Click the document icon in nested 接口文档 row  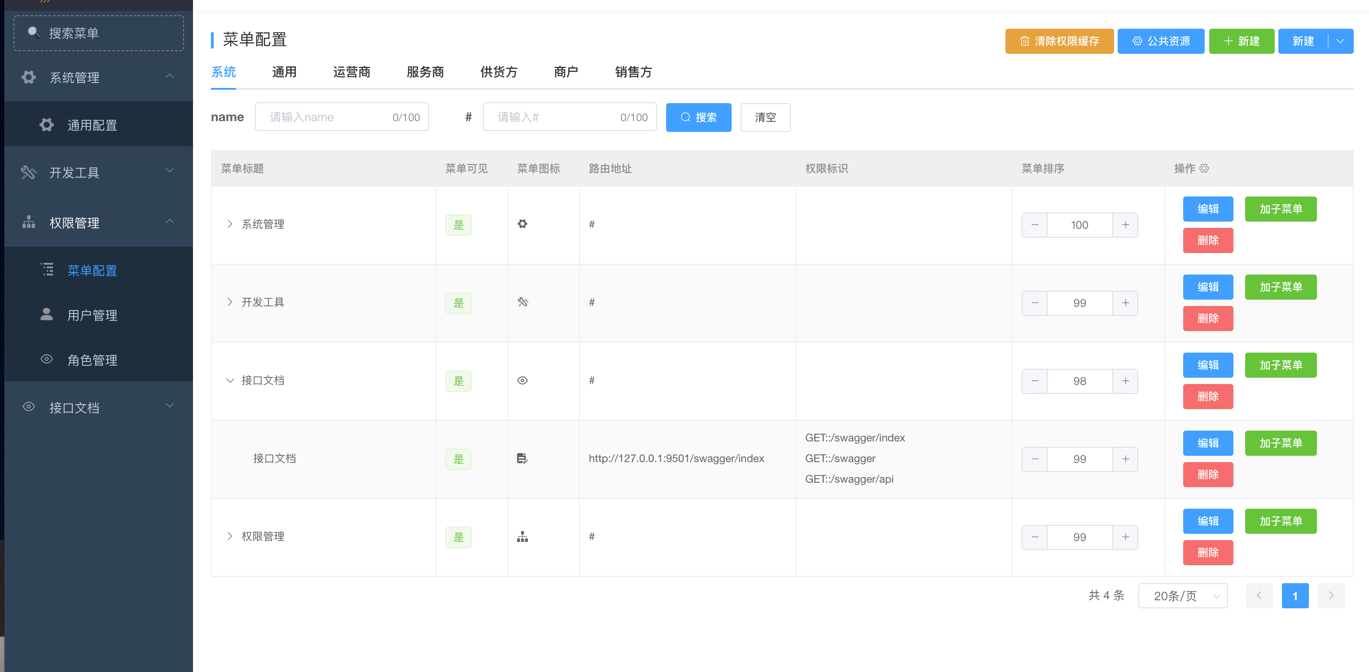click(522, 458)
